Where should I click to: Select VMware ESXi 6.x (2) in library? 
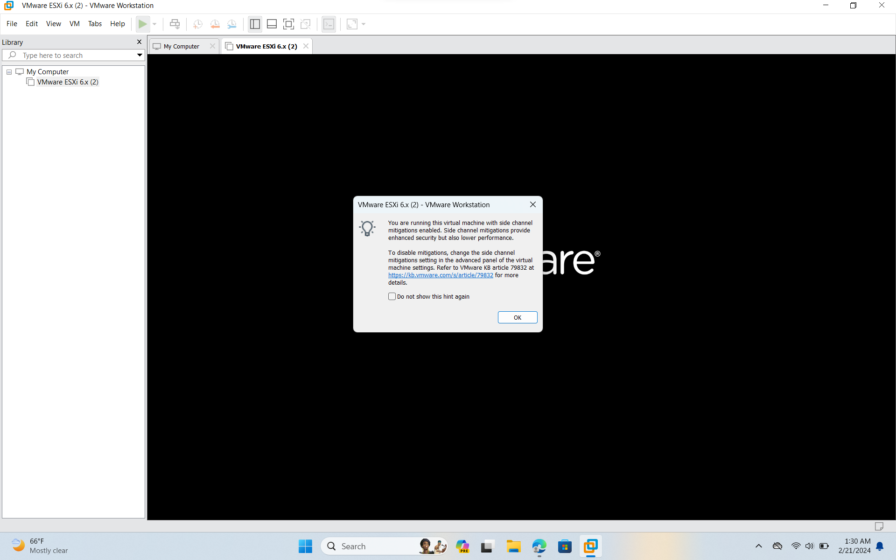tap(68, 82)
